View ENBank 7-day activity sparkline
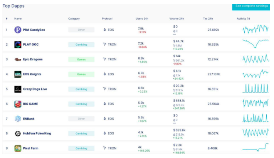 256,118
